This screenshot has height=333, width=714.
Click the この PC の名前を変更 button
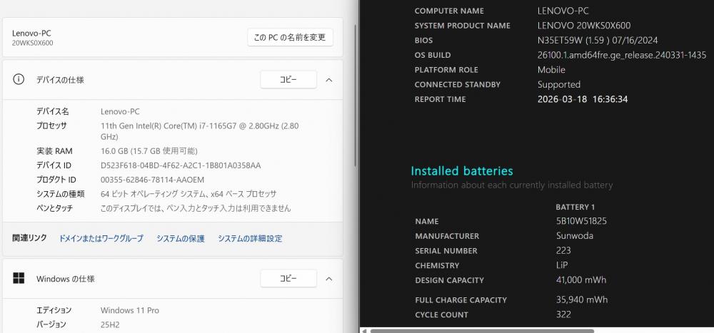tap(290, 37)
